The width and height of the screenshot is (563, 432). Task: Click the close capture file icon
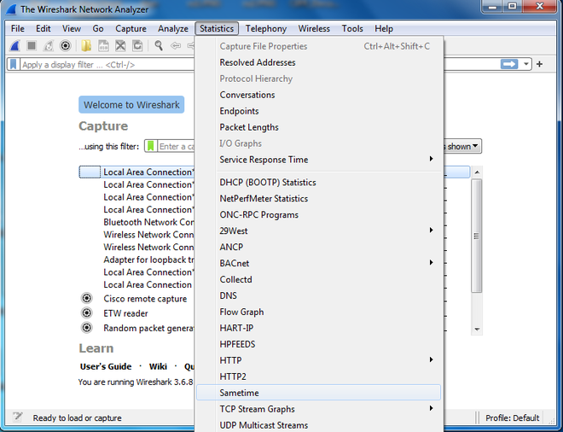coord(120,45)
